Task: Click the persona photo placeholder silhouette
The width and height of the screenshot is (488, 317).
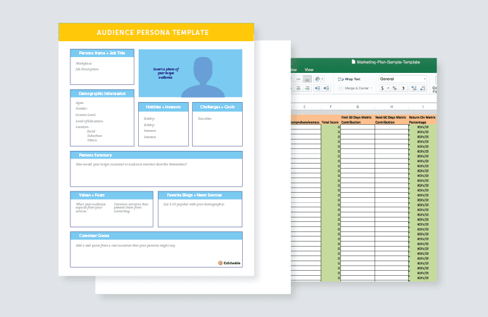Action: [x=203, y=77]
